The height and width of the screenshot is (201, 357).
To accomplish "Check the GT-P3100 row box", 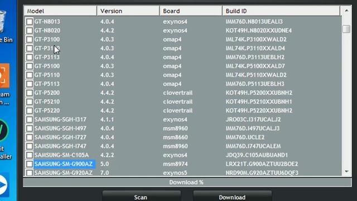I will 30,40.
